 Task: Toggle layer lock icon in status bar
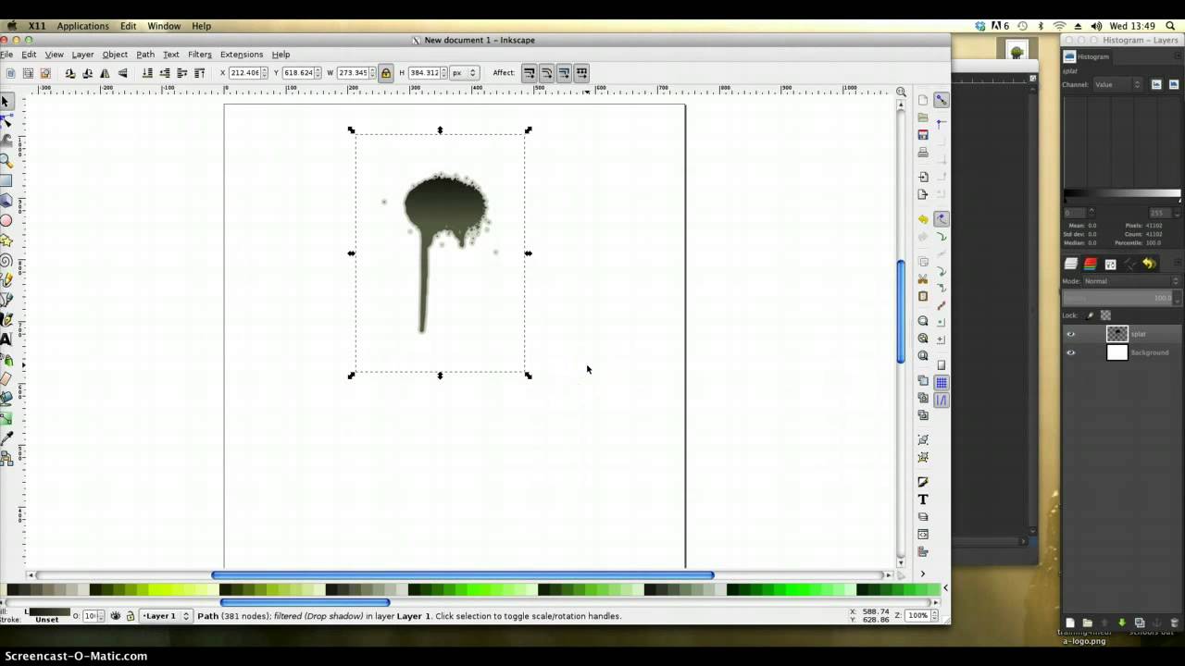(x=131, y=616)
